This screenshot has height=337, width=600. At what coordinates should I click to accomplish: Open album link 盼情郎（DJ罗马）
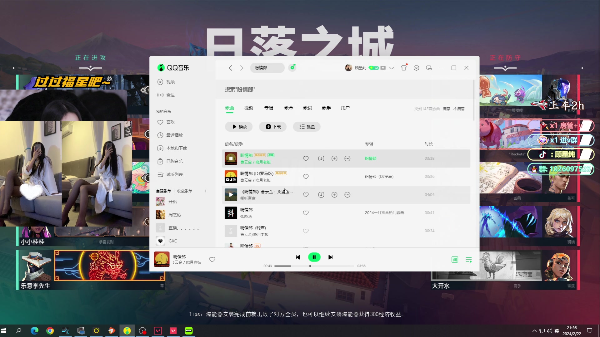[x=379, y=177]
